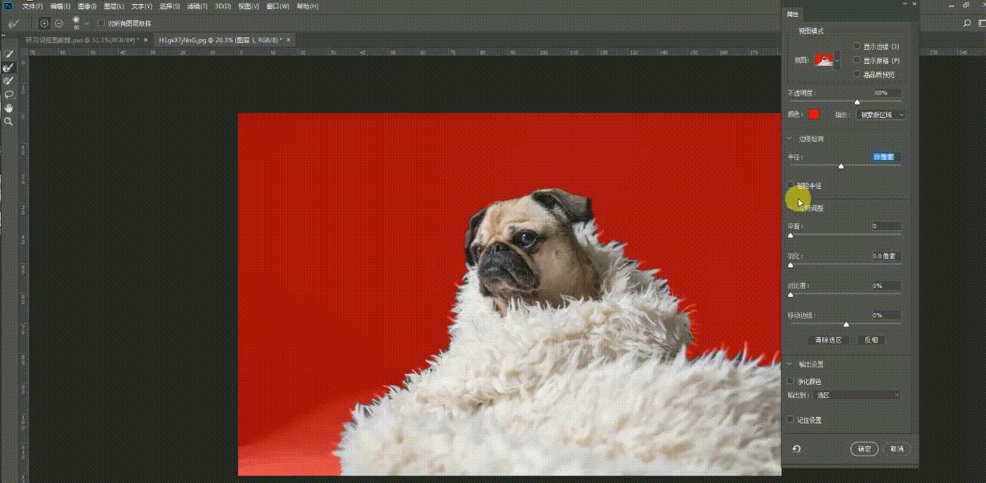Switch to the first .psd document tab
Screen dimensions: 986x483
click(81, 40)
